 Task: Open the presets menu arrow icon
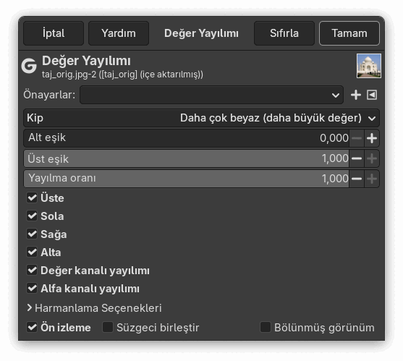pos(372,95)
